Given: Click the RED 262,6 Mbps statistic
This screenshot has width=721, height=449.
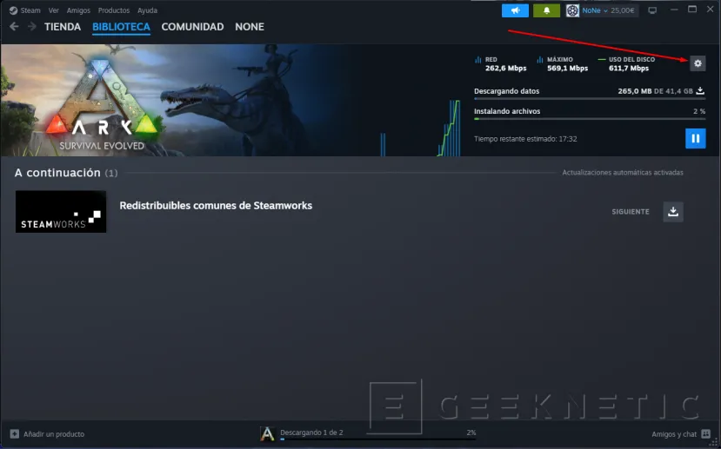Looking at the screenshot, I should 500,63.
